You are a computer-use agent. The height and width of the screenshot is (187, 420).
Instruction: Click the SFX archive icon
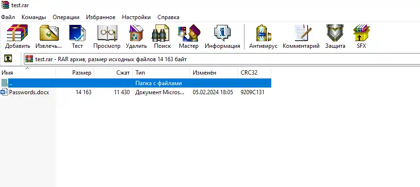pos(361,33)
